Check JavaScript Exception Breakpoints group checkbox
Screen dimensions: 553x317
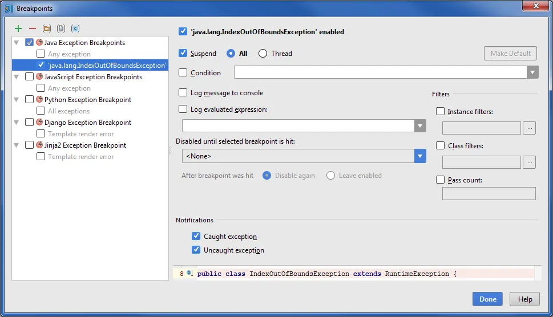29,76
